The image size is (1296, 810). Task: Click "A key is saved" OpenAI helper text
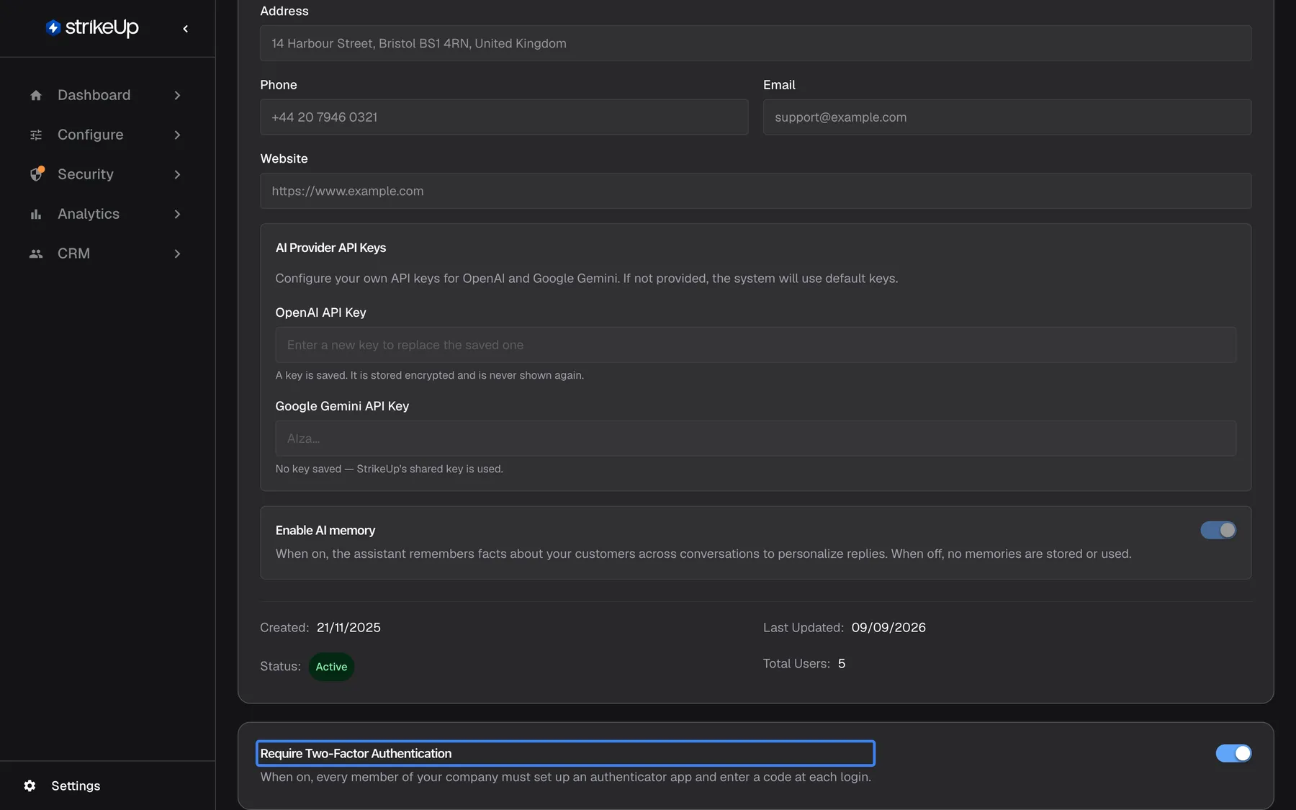[429, 375]
